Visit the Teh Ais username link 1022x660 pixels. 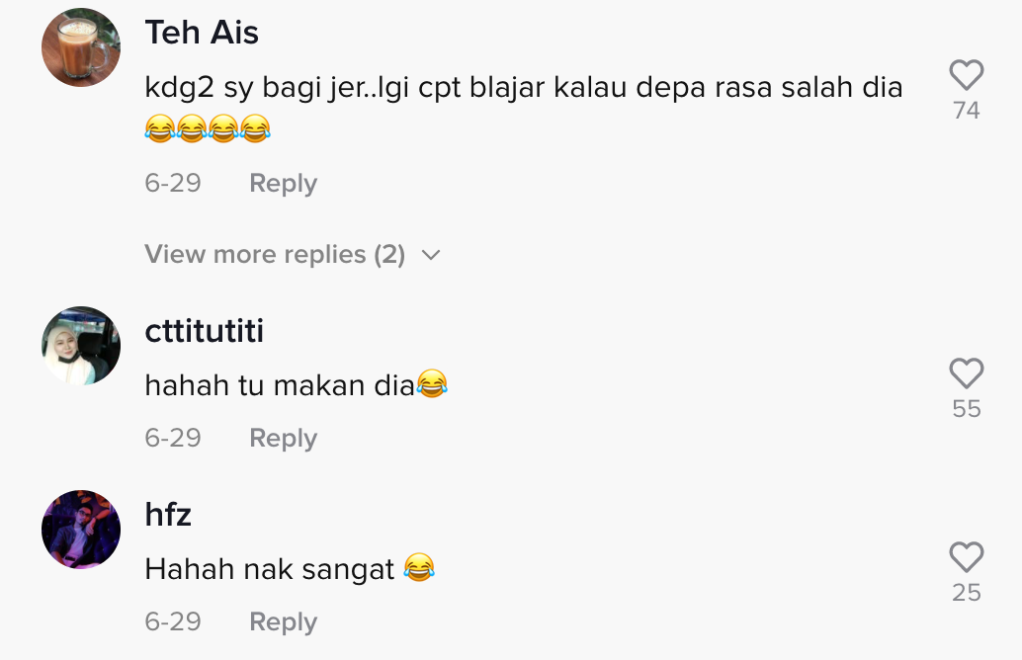pos(202,33)
